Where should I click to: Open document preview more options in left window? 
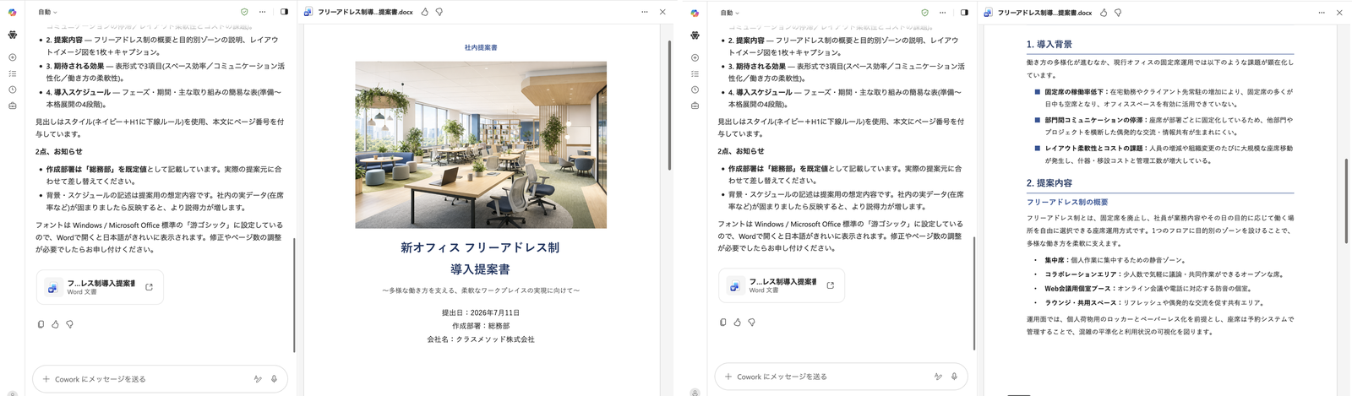pyautogui.click(x=645, y=13)
